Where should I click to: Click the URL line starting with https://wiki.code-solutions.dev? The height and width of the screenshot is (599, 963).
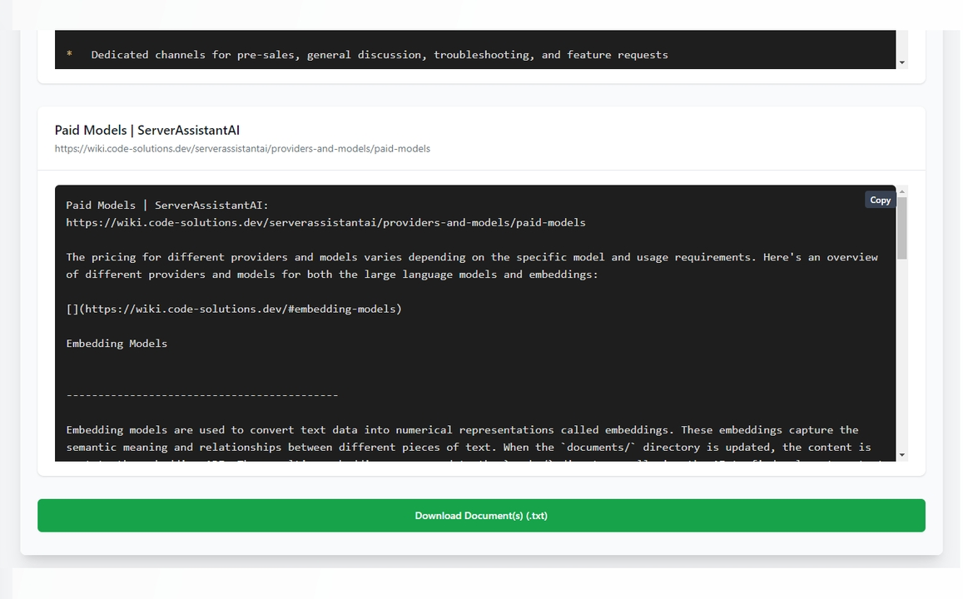tap(325, 222)
